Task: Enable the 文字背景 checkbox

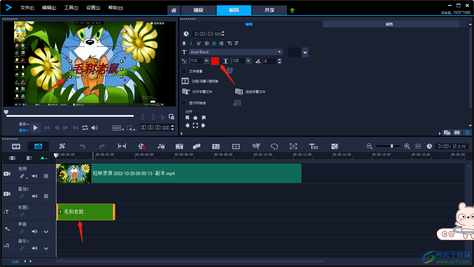Action: (184, 71)
